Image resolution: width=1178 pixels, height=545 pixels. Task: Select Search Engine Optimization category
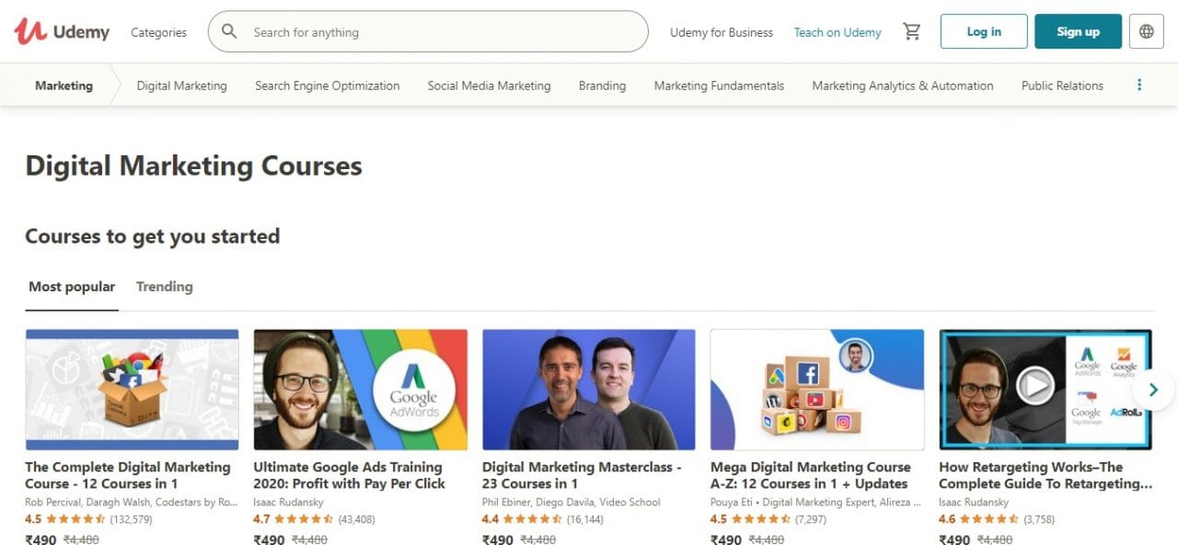(327, 85)
